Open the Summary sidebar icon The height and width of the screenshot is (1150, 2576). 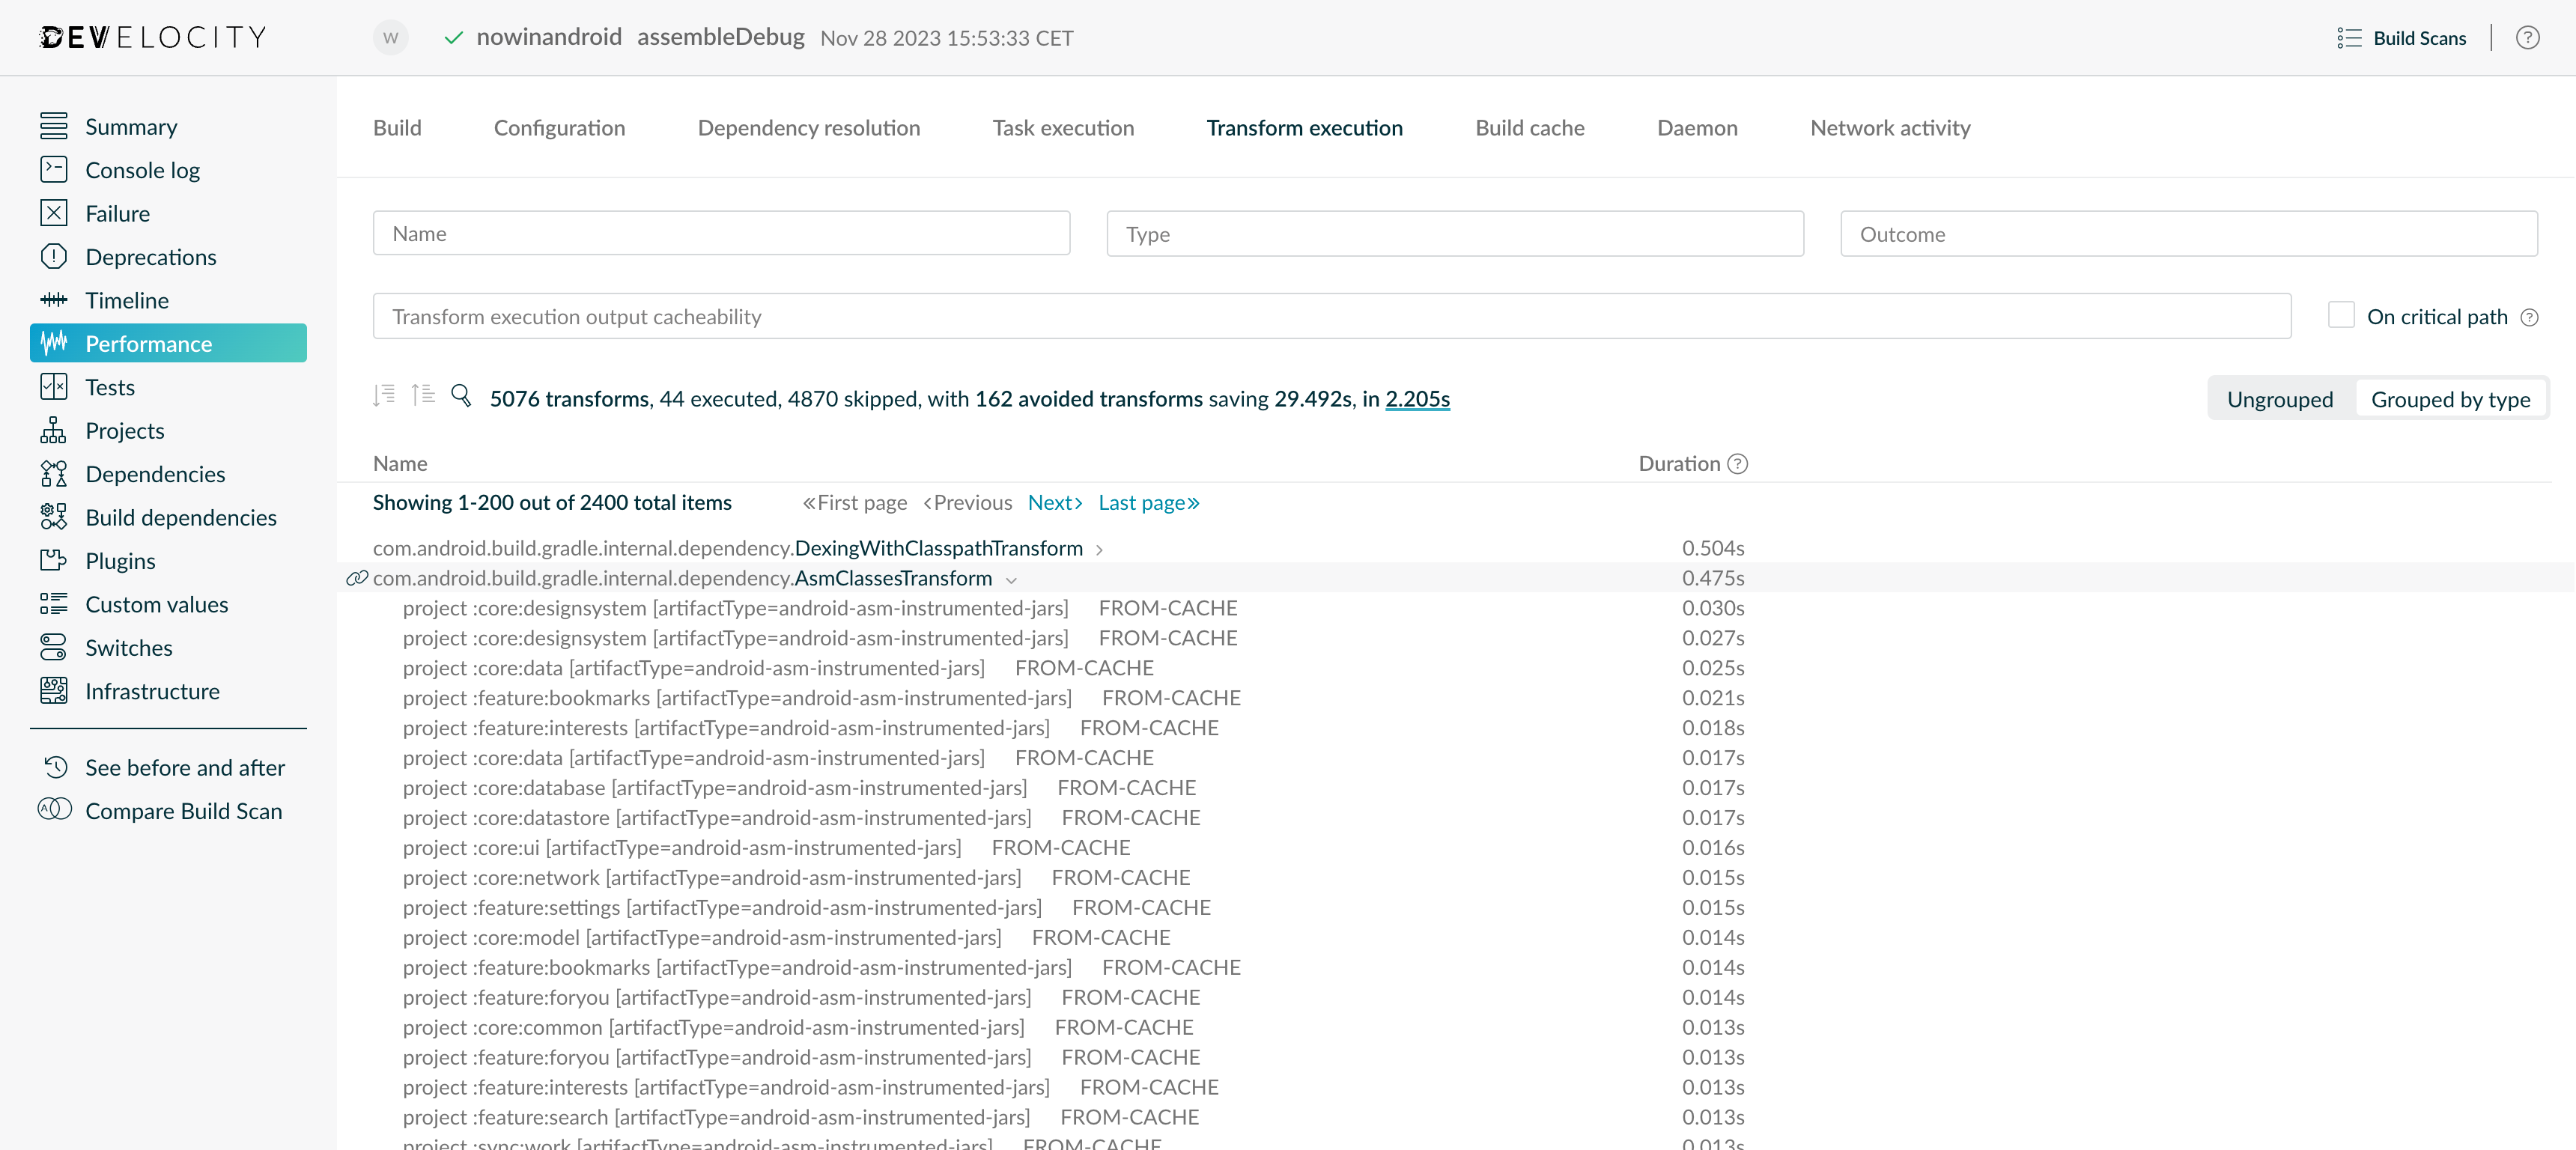(x=54, y=126)
